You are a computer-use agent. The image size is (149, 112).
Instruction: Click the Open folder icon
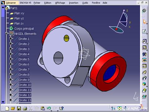click(x=13, y=109)
